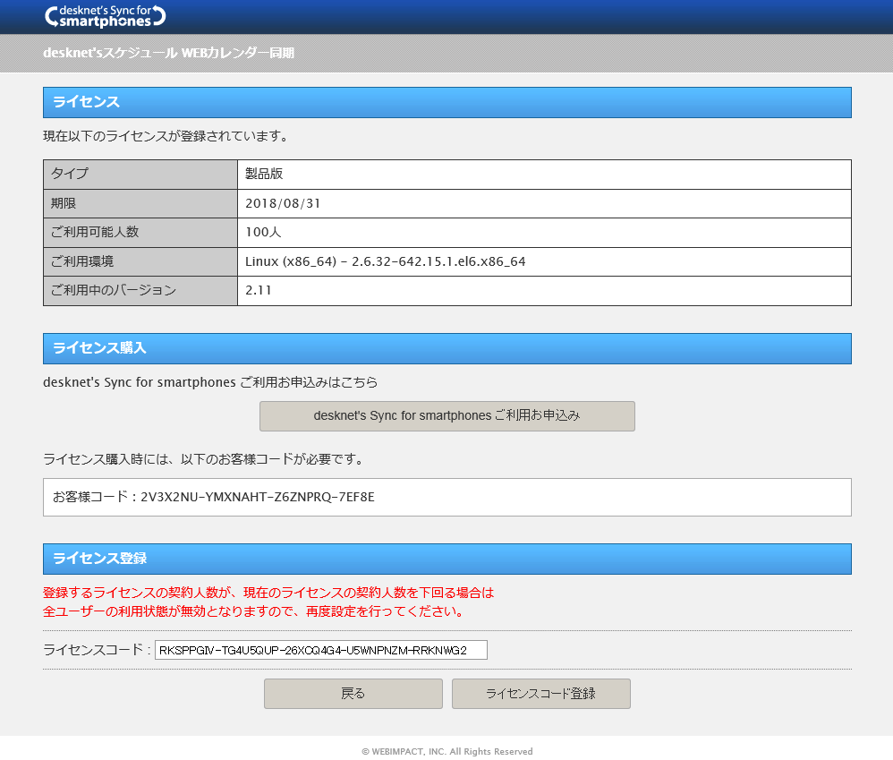Viewport: 893px width, 760px height.
Task: Click the 製品版 type value cell
Action: (x=544, y=175)
